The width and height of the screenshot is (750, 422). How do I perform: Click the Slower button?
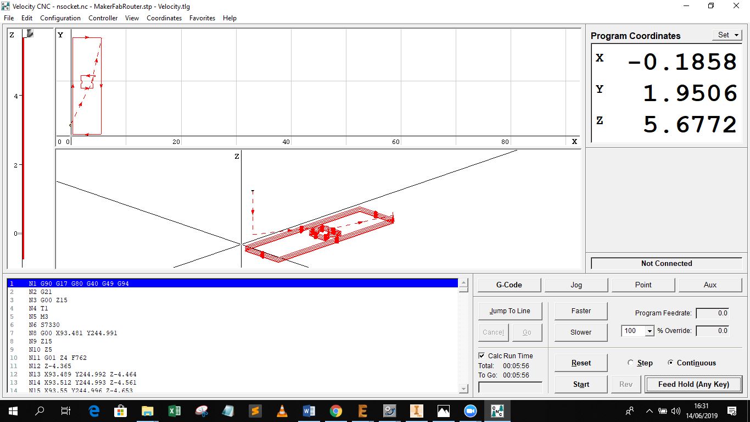coord(581,332)
